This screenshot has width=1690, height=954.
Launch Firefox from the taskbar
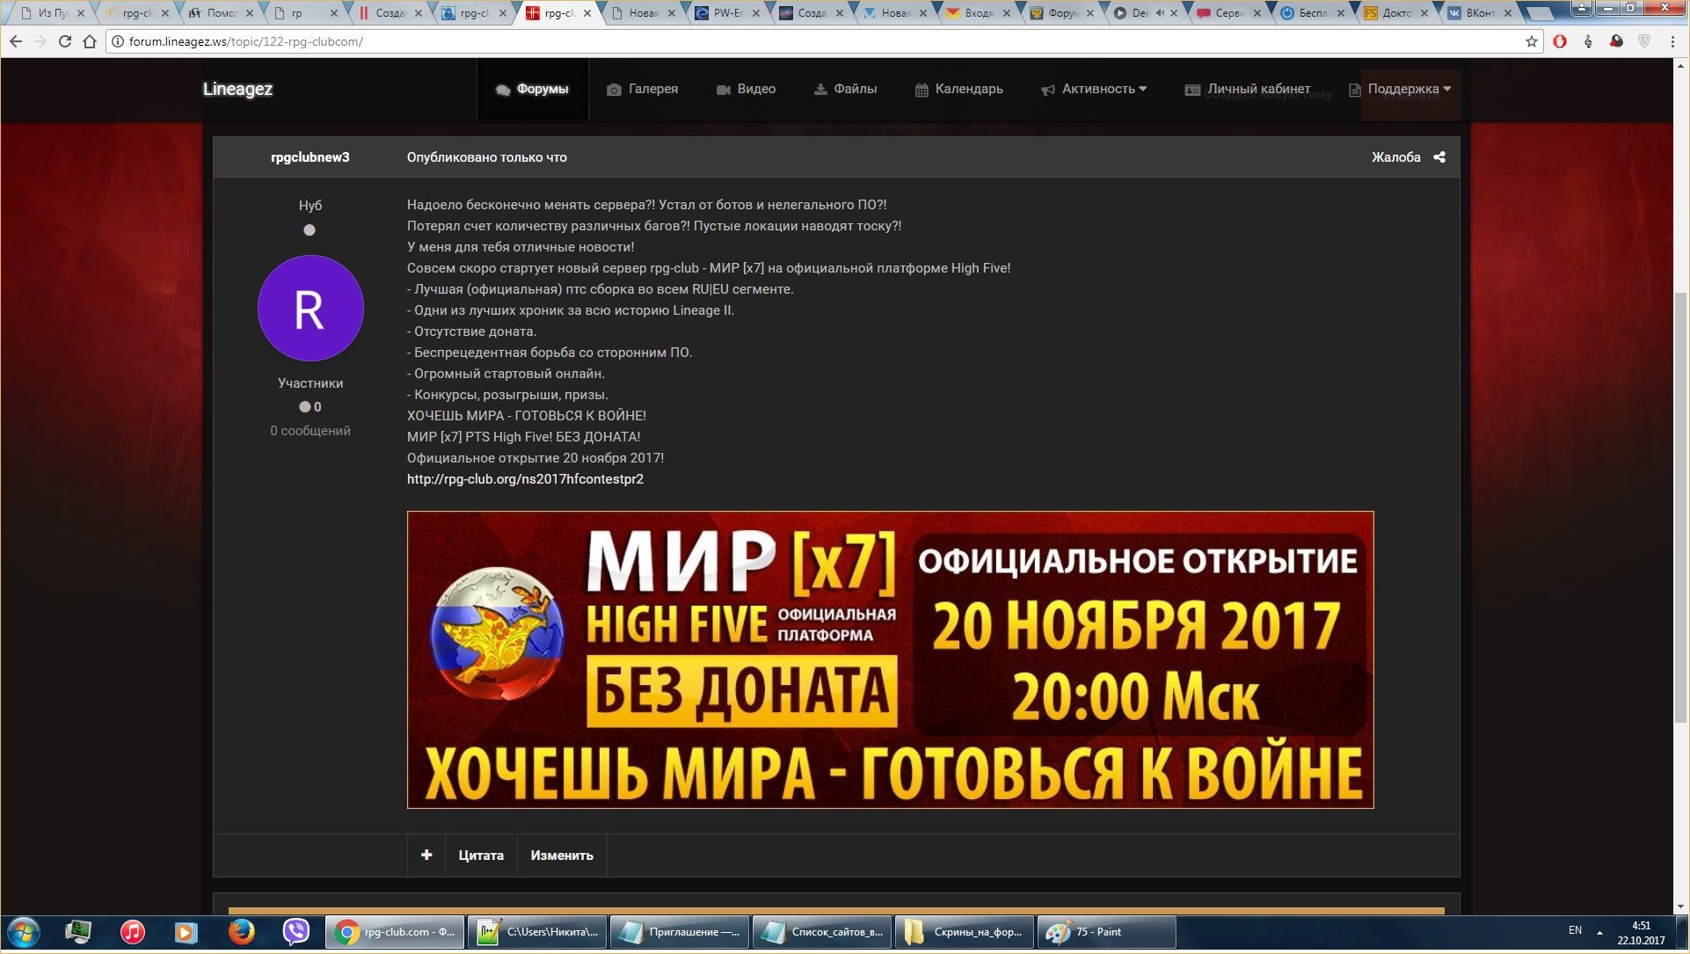point(241,932)
